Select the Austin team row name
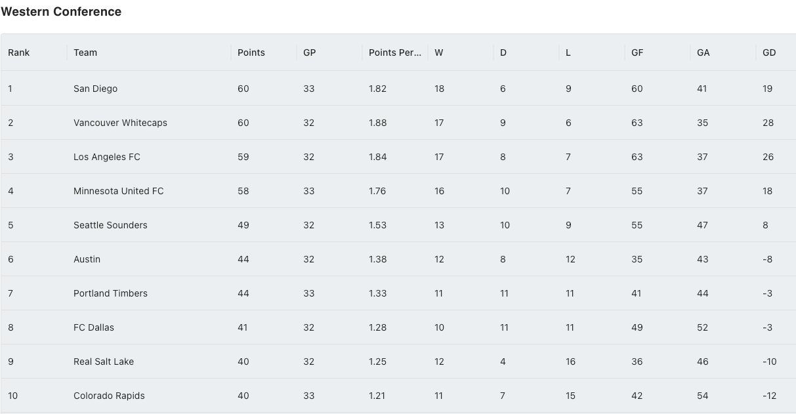The image size is (796, 414). (87, 259)
